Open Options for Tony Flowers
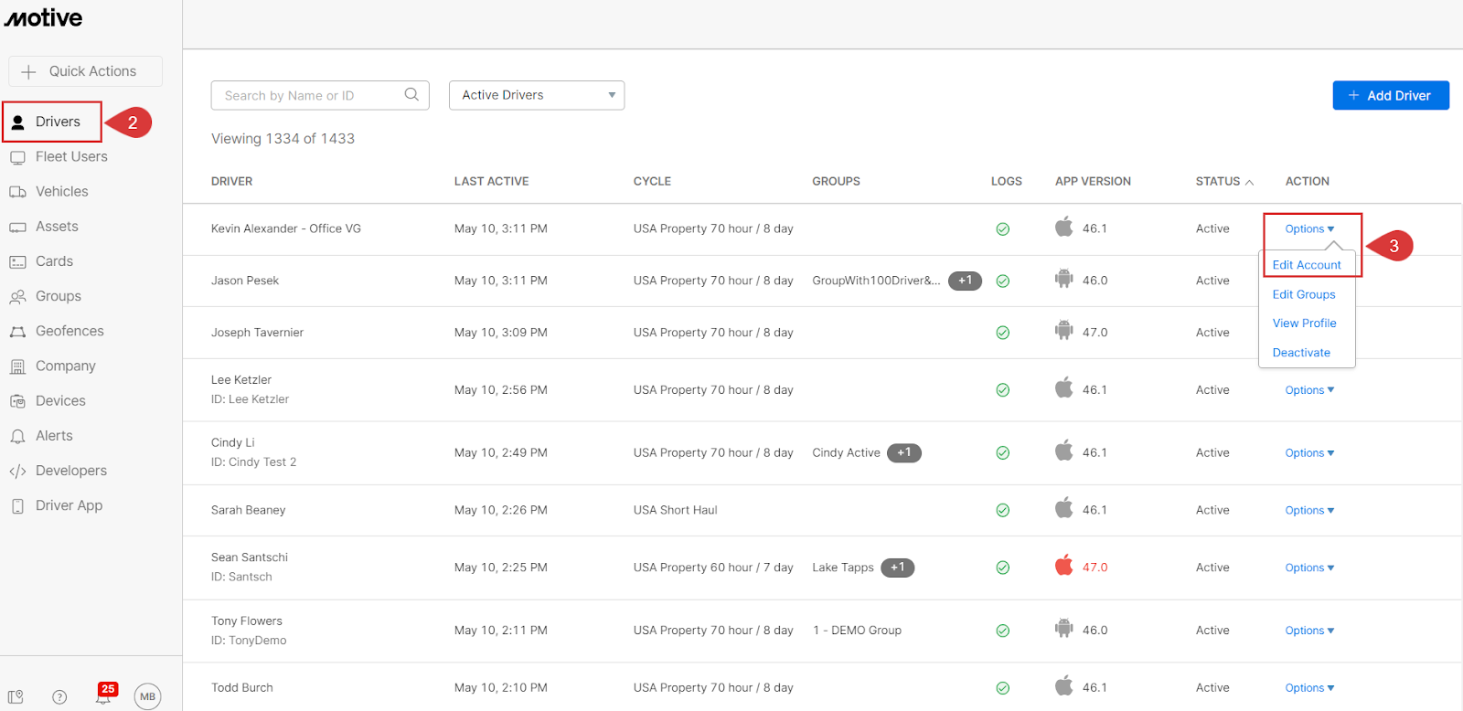This screenshot has height=711, width=1463. coord(1309,631)
